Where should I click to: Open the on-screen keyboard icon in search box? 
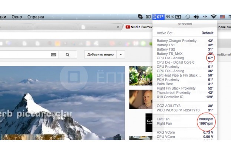tap(53, 55)
